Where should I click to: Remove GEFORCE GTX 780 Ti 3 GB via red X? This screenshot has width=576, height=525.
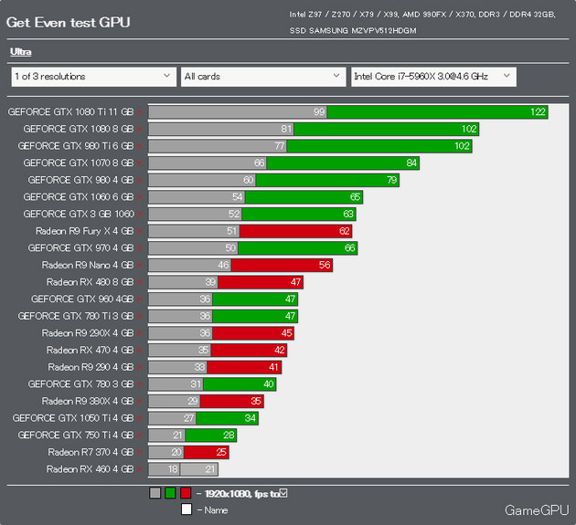click(x=140, y=316)
